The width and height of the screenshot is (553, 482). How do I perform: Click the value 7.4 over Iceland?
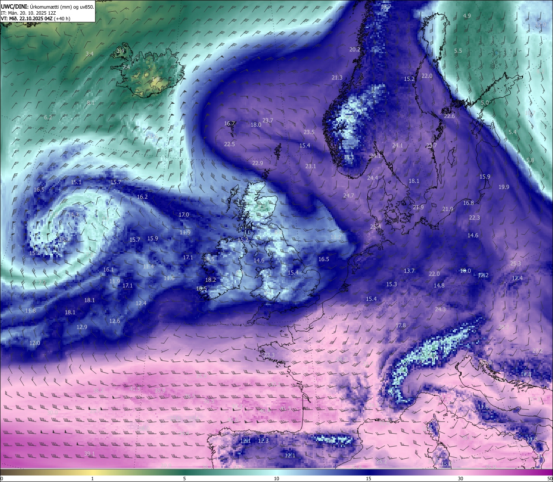pyautogui.click(x=126, y=67)
